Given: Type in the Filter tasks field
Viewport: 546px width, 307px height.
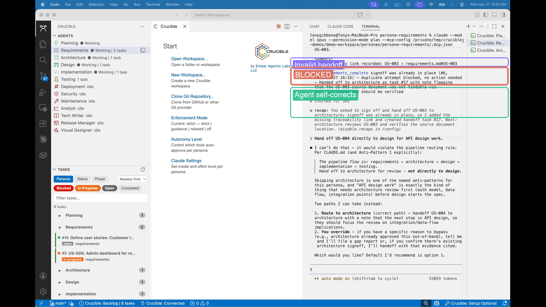Looking at the screenshot, I should click(x=100, y=198).
